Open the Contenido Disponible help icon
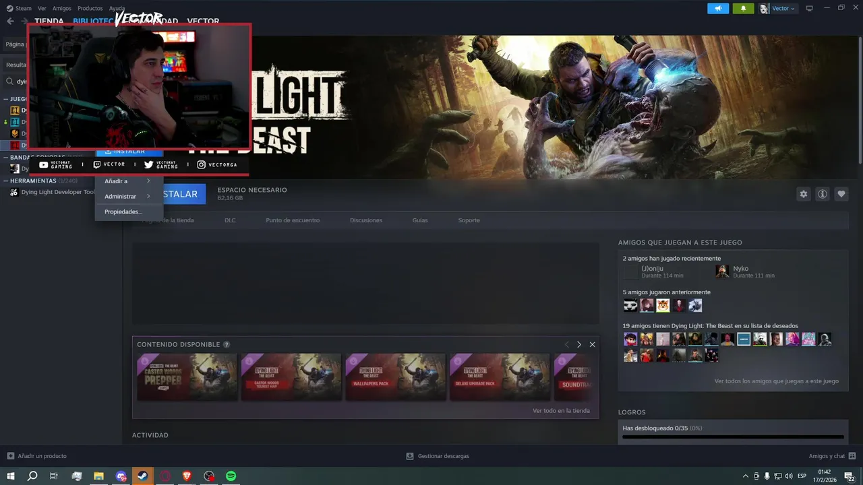The image size is (863, 485). click(x=227, y=344)
